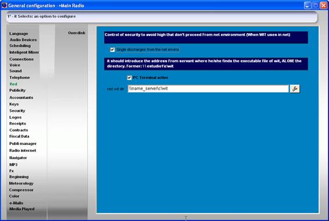This screenshot has height=221, width=329.
Task: Toggle PC Terminal active checkbox
Action: (x=129, y=78)
